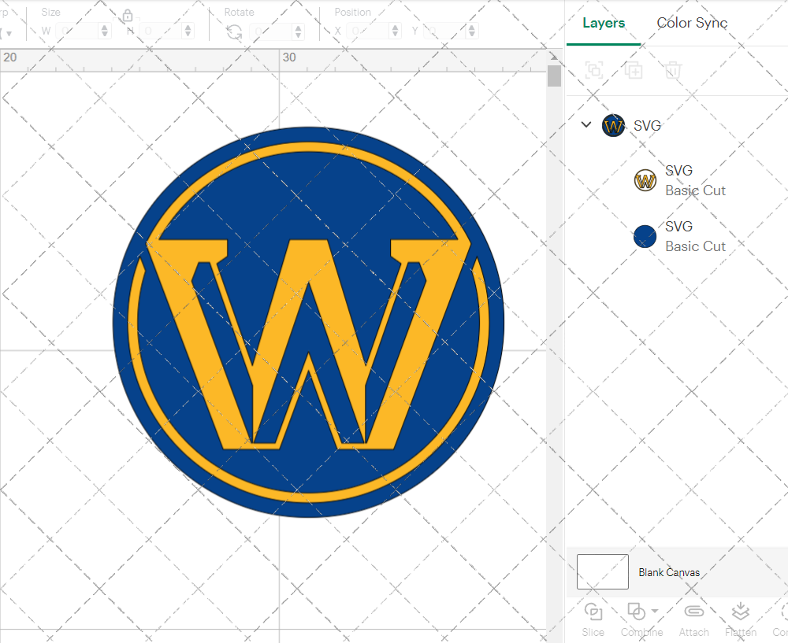The width and height of the screenshot is (788, 643).
Task: Click the Combine tool icon
Action: pos(636,612)
